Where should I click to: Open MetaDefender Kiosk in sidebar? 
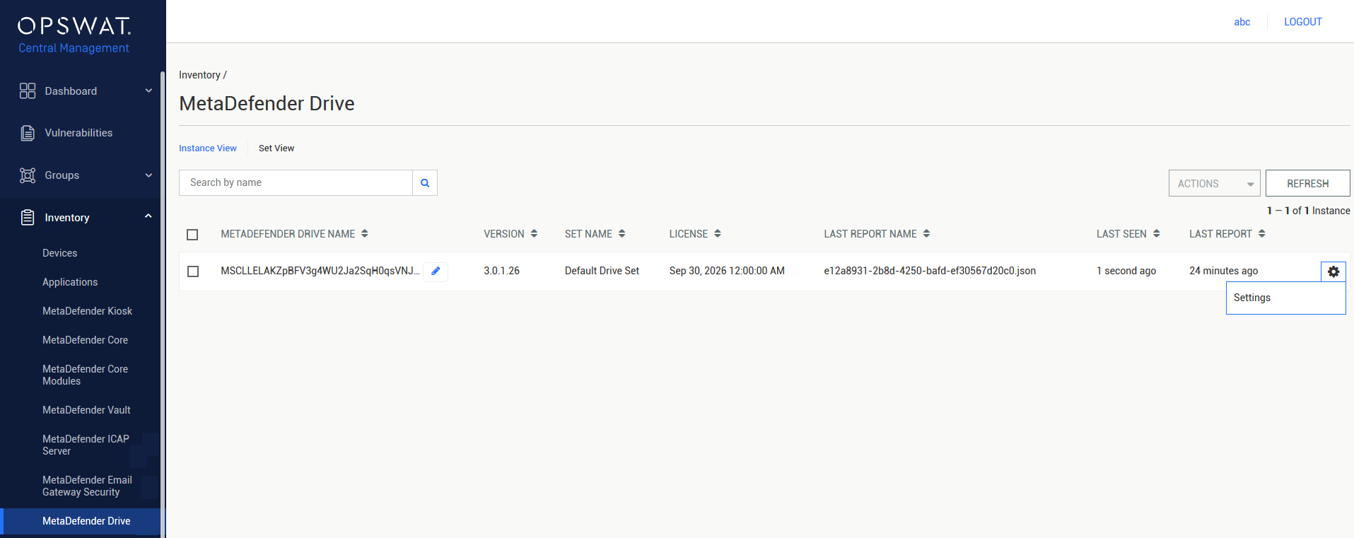point(87,311)
